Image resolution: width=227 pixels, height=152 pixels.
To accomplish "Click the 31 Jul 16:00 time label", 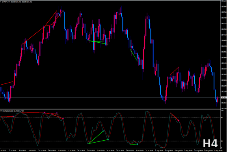I will (x=149, y=150).
